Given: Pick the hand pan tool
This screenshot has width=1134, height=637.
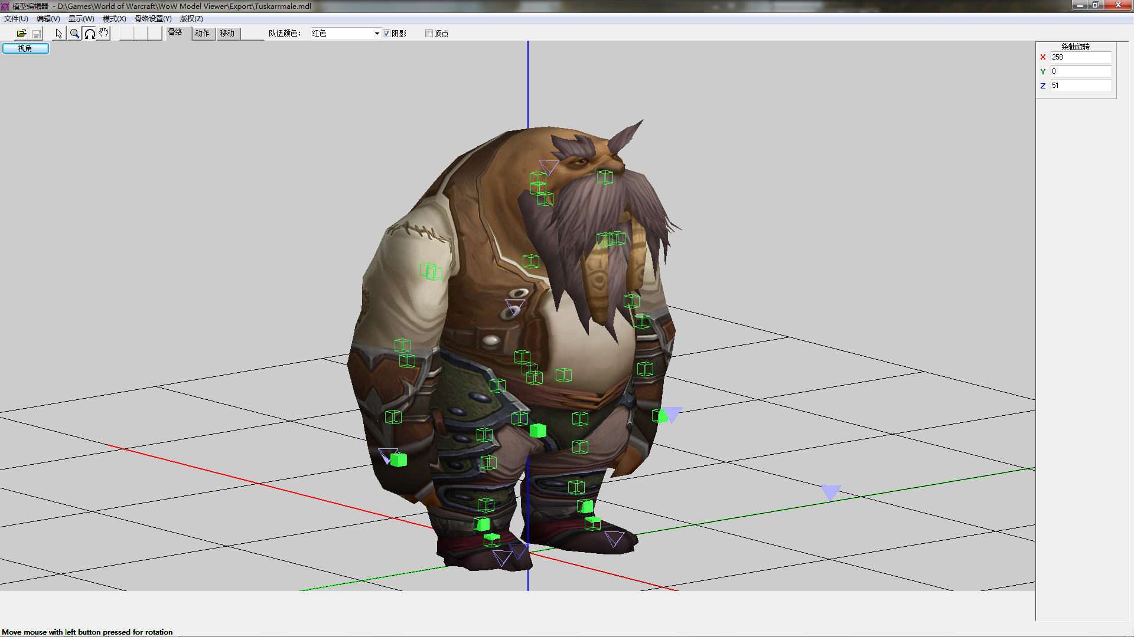Looking at the screenshot, I should click(x=103, y=34).
